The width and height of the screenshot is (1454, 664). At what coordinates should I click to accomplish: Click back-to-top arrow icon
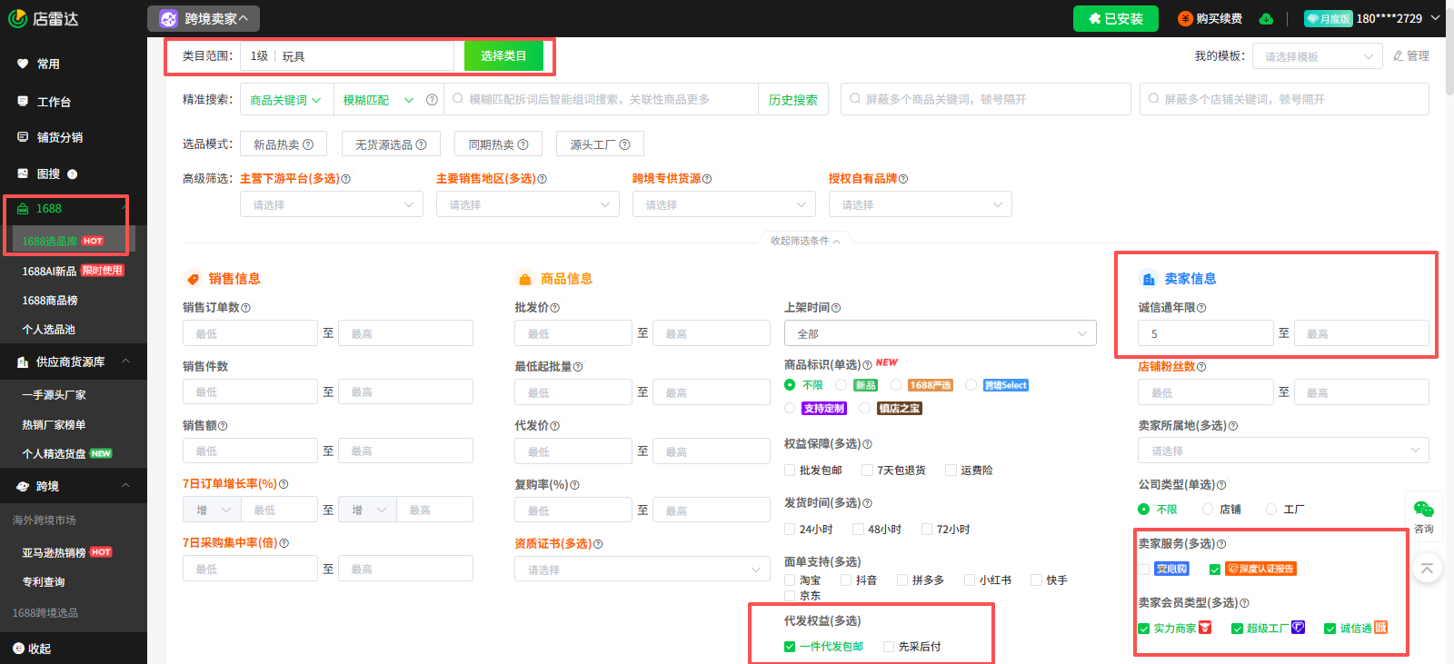1427,569
